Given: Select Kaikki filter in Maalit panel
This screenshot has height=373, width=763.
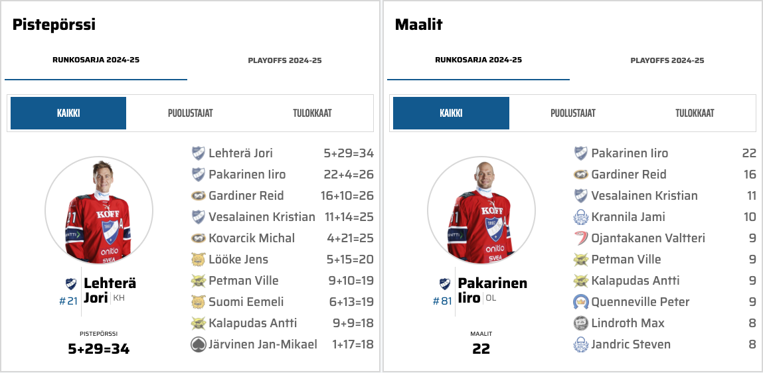Looking at the screenshot, I should (451, 113).
